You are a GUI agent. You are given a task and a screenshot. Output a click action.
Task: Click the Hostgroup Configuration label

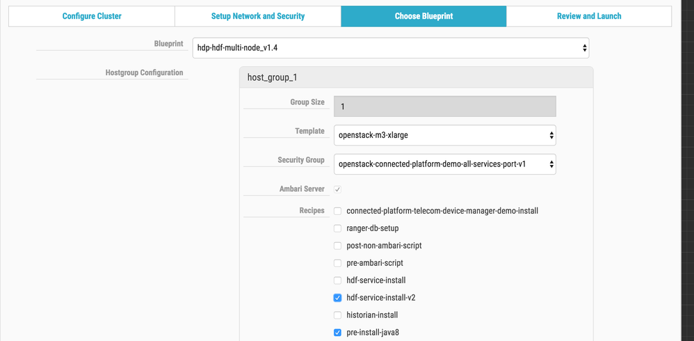pos(144,72)
